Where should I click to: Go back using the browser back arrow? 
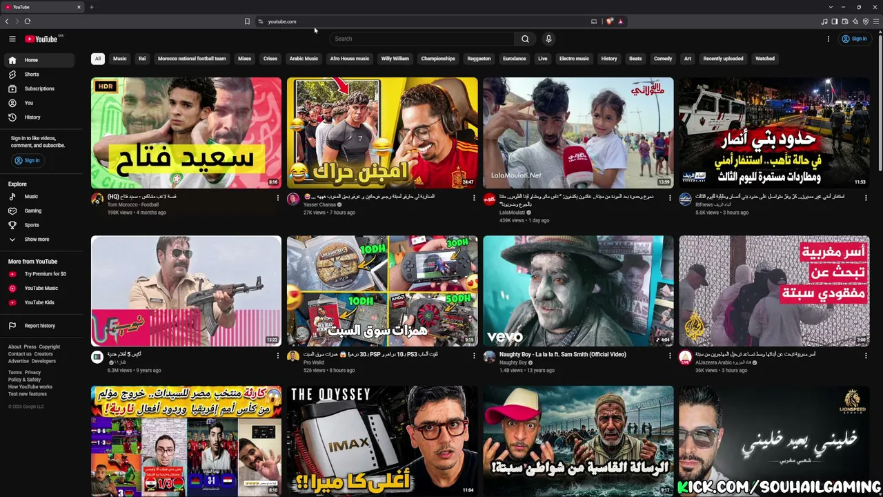click(7, 21)
